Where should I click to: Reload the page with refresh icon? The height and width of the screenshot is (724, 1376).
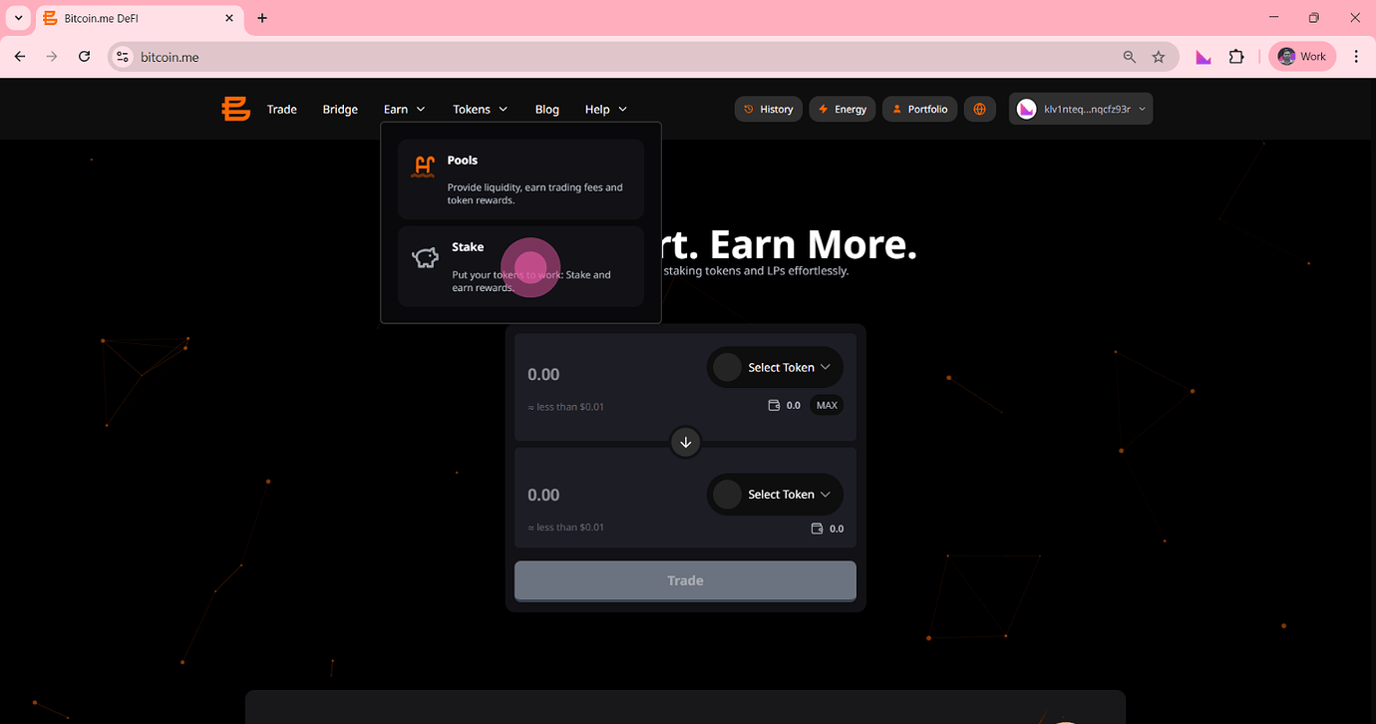85,57
